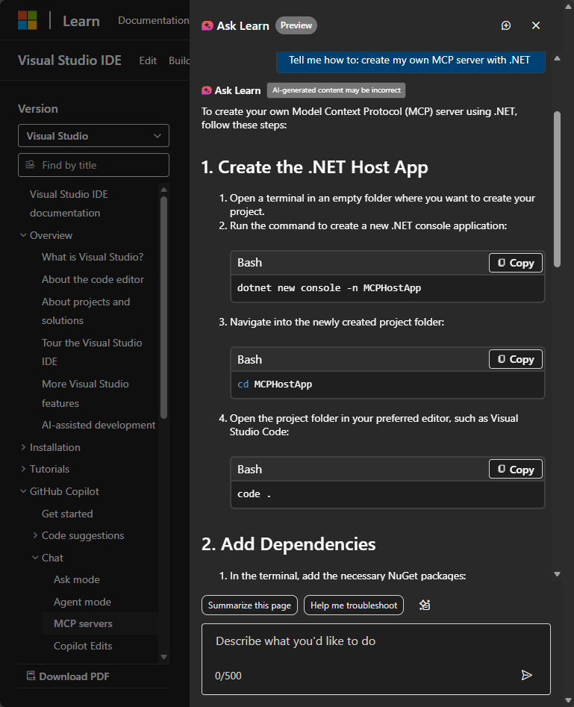Click the chat panel's vertical scrollbar
Image resolution: width=574 pixels, height=707 pixels.
click(557, 187)
